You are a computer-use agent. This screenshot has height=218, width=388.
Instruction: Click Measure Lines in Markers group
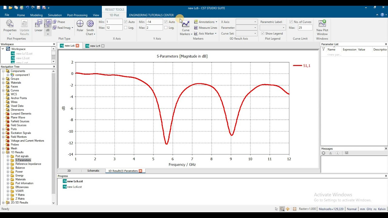point(206,28)
